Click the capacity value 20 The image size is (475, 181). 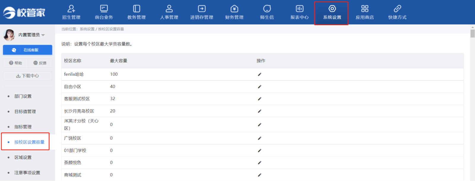click(113, 111)
